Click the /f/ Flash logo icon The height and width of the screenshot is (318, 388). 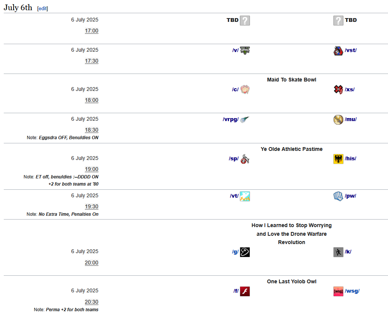tap(245, 291)
